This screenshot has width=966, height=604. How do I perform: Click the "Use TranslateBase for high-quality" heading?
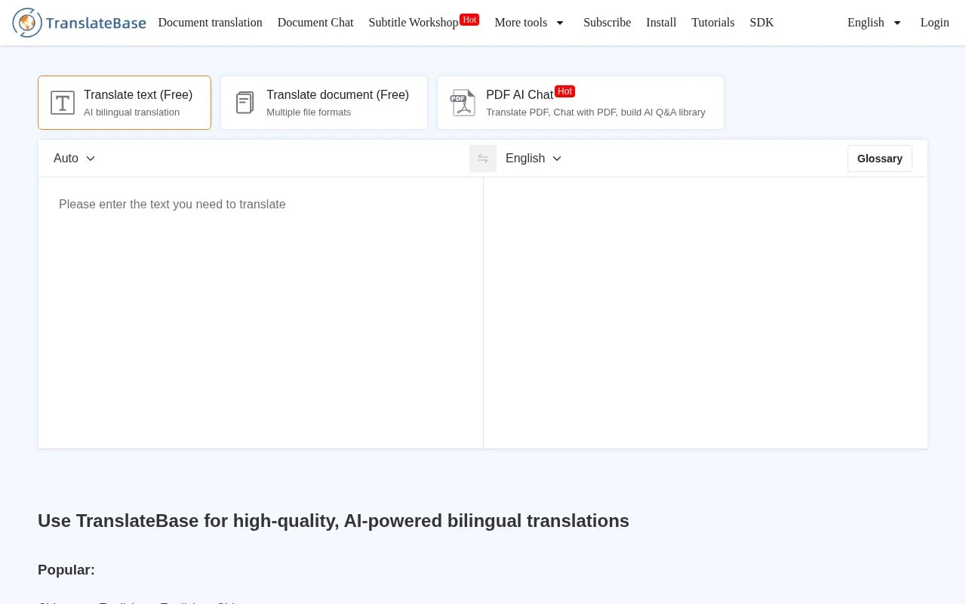tap(334, 521)
